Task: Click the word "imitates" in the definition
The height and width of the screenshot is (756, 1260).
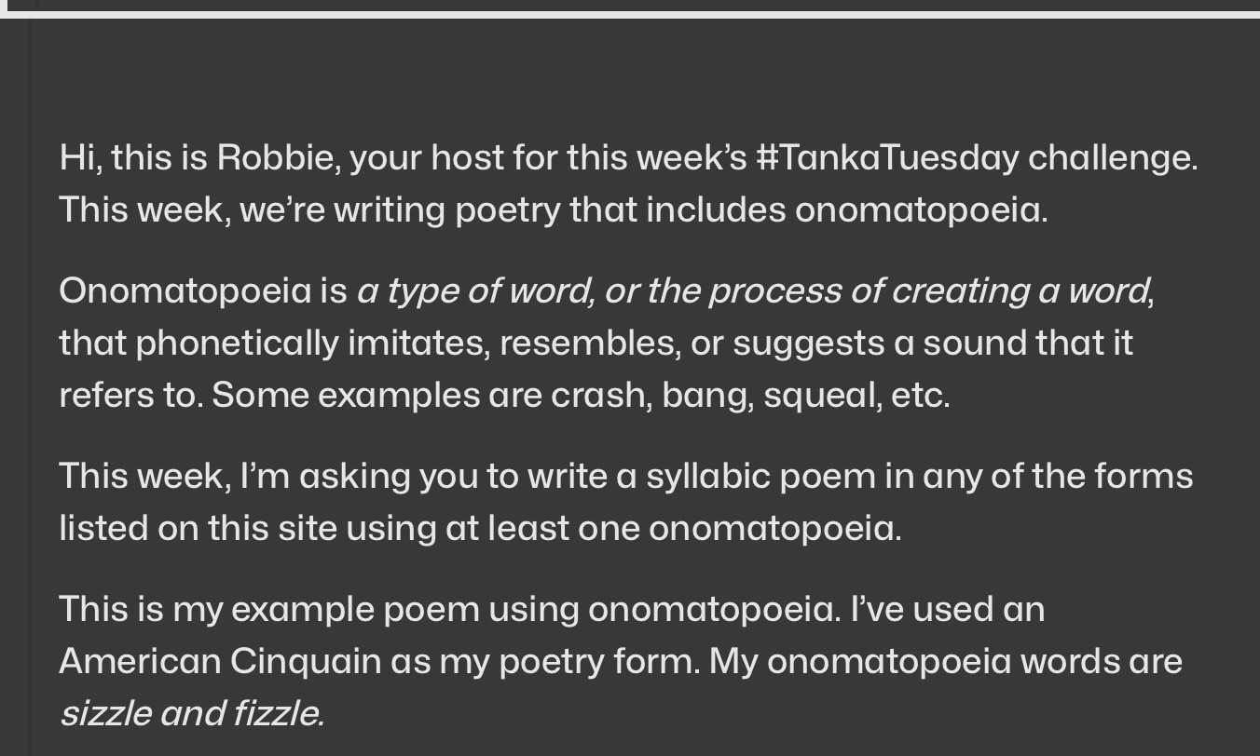Action: [418, 344]
